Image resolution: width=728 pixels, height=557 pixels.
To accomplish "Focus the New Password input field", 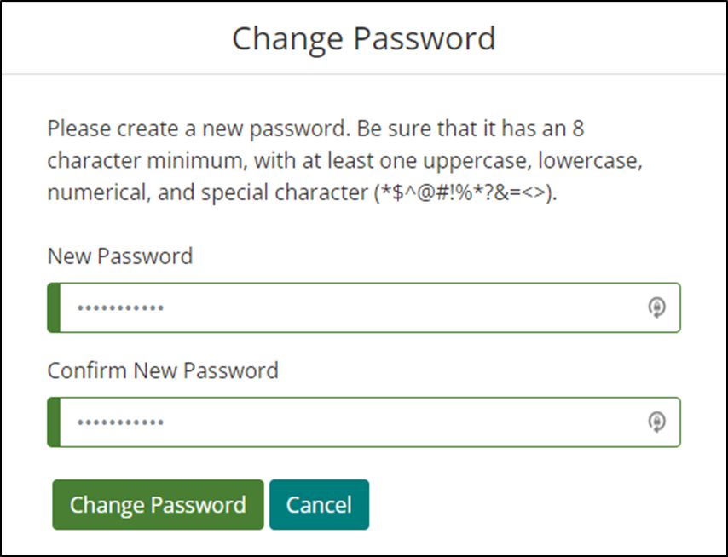I will click(x=364, y=307).
